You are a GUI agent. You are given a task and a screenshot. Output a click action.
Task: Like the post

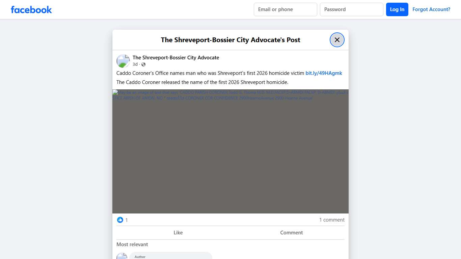(178, 233)
